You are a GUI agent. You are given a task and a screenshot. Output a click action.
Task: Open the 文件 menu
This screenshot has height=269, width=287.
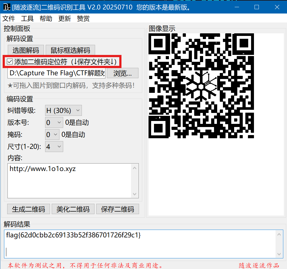9,19
